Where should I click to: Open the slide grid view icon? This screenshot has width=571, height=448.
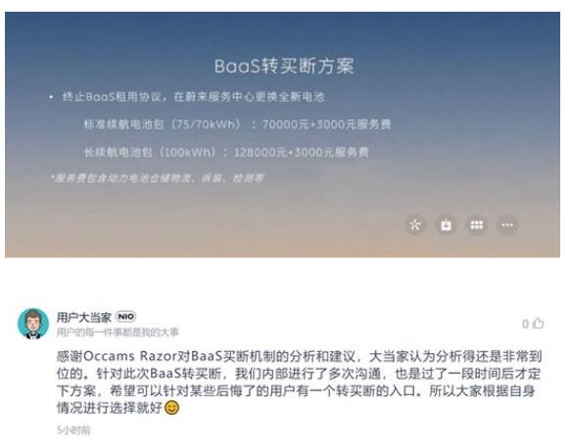coord(477,225)
